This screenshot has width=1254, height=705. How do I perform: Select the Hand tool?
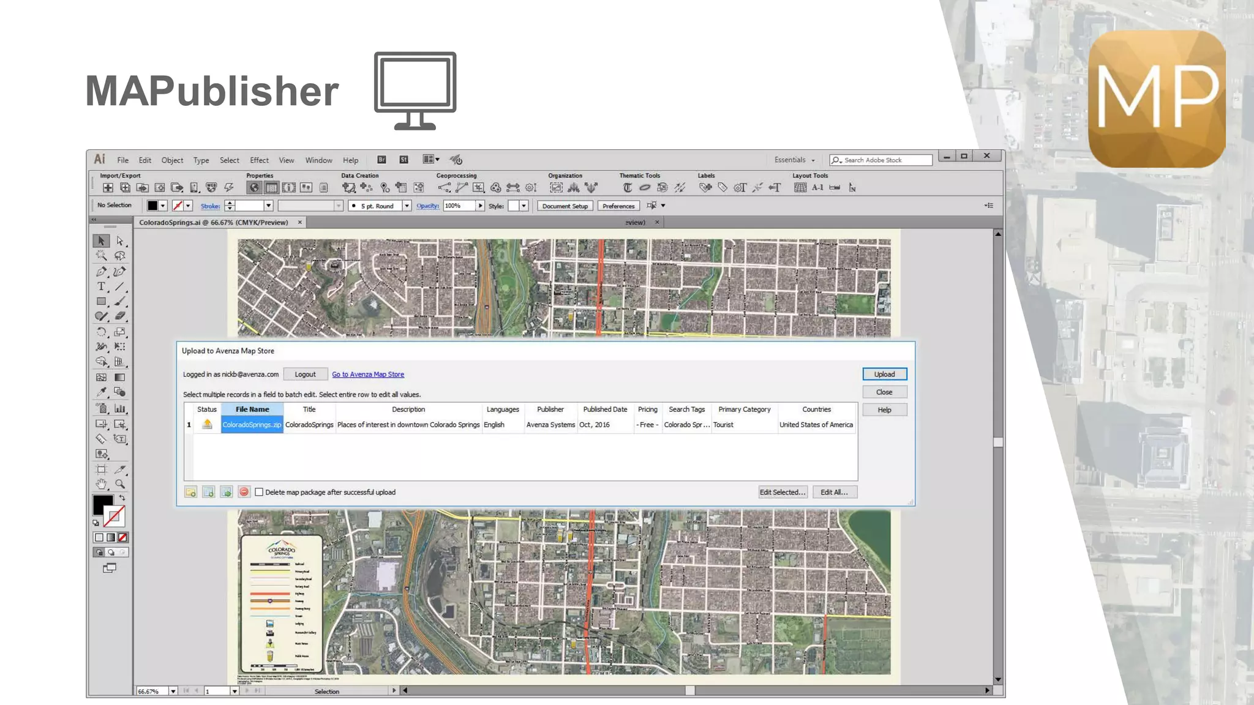(x=101, y=484)
